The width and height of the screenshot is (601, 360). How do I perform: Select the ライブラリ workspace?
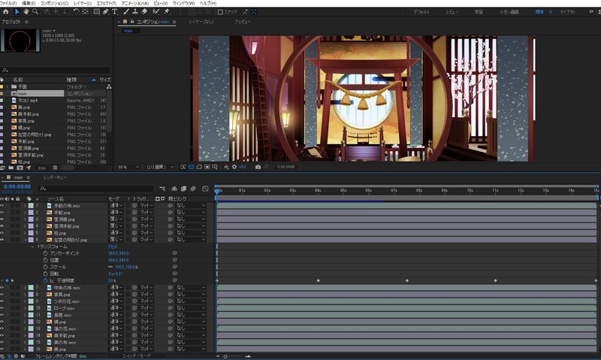point(567,12)
